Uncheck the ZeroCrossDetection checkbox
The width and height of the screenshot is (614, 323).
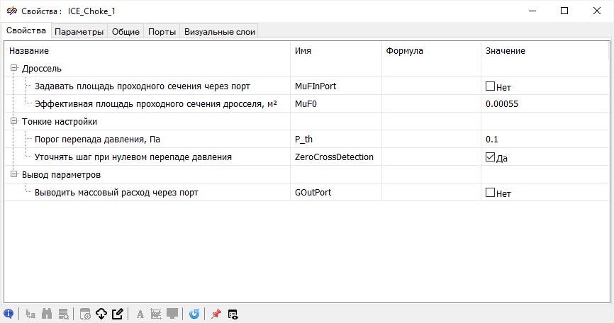point(490,157)
